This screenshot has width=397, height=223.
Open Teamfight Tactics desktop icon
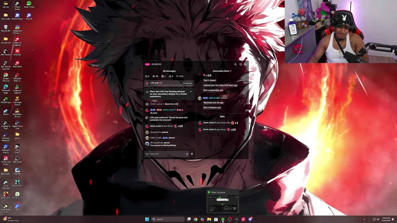coord(17,101)
